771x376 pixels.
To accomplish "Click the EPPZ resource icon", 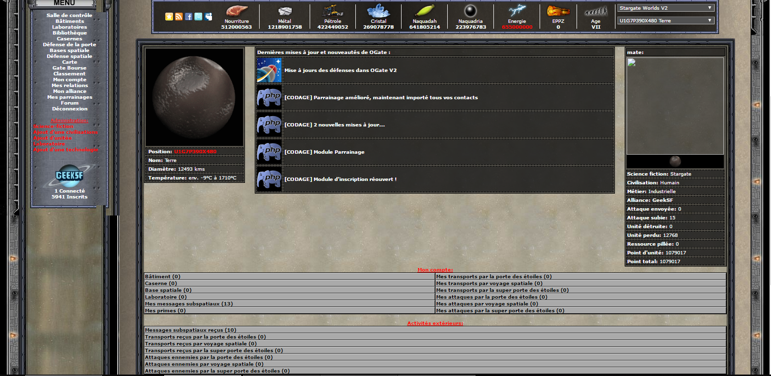I will [558, 11].
